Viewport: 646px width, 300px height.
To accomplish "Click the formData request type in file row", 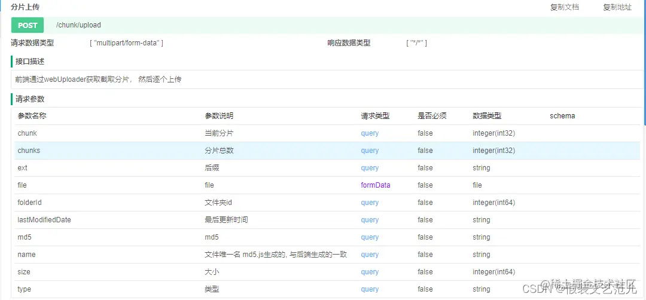I will pyautogui.click(x=376, y=185).
